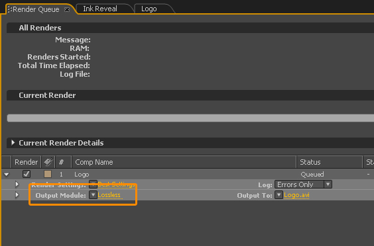Image resolution: width=374 pixels, height=246 pixels.
Task: Click the Output Module label
Action: pos(60,196)
